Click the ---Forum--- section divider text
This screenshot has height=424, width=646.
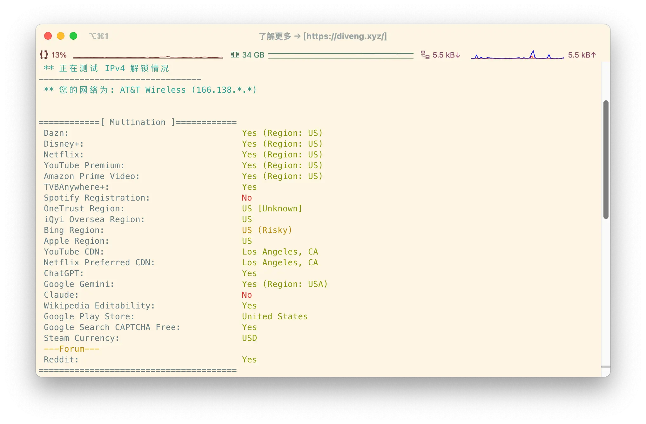72,349
